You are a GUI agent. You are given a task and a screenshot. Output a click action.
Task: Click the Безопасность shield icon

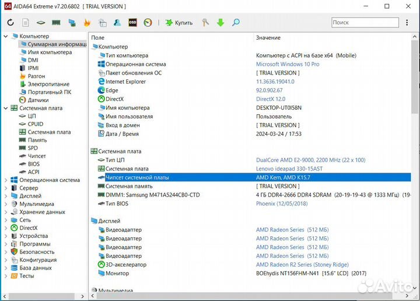tap(14, 252)
